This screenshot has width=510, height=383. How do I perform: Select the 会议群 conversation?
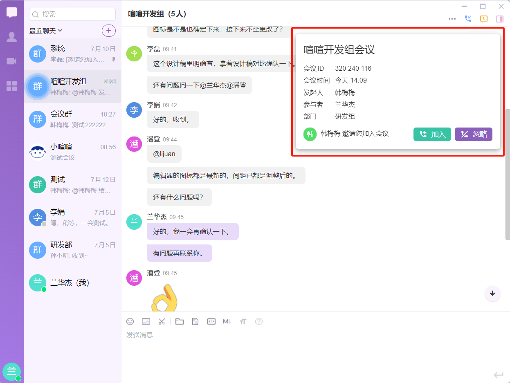(72, 119)
